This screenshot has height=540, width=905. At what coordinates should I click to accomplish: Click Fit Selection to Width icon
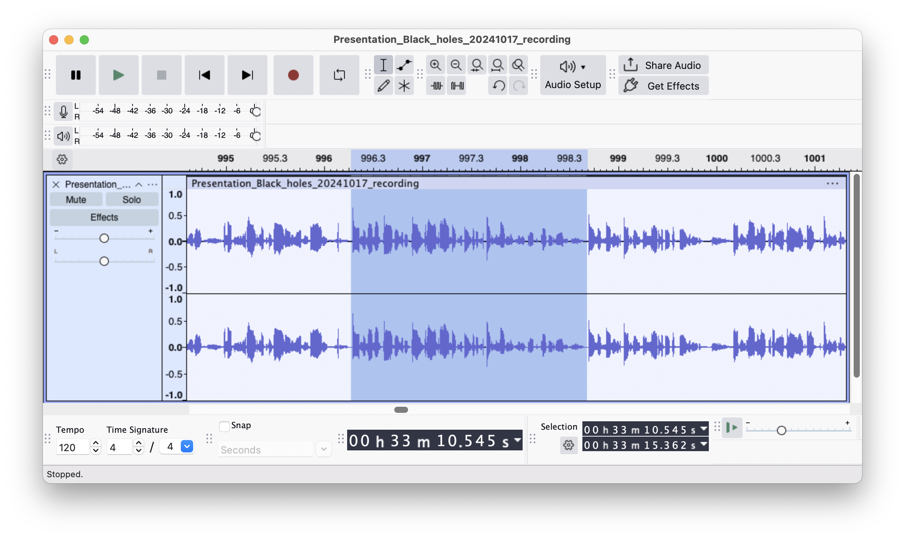click(x=477, y=65)
